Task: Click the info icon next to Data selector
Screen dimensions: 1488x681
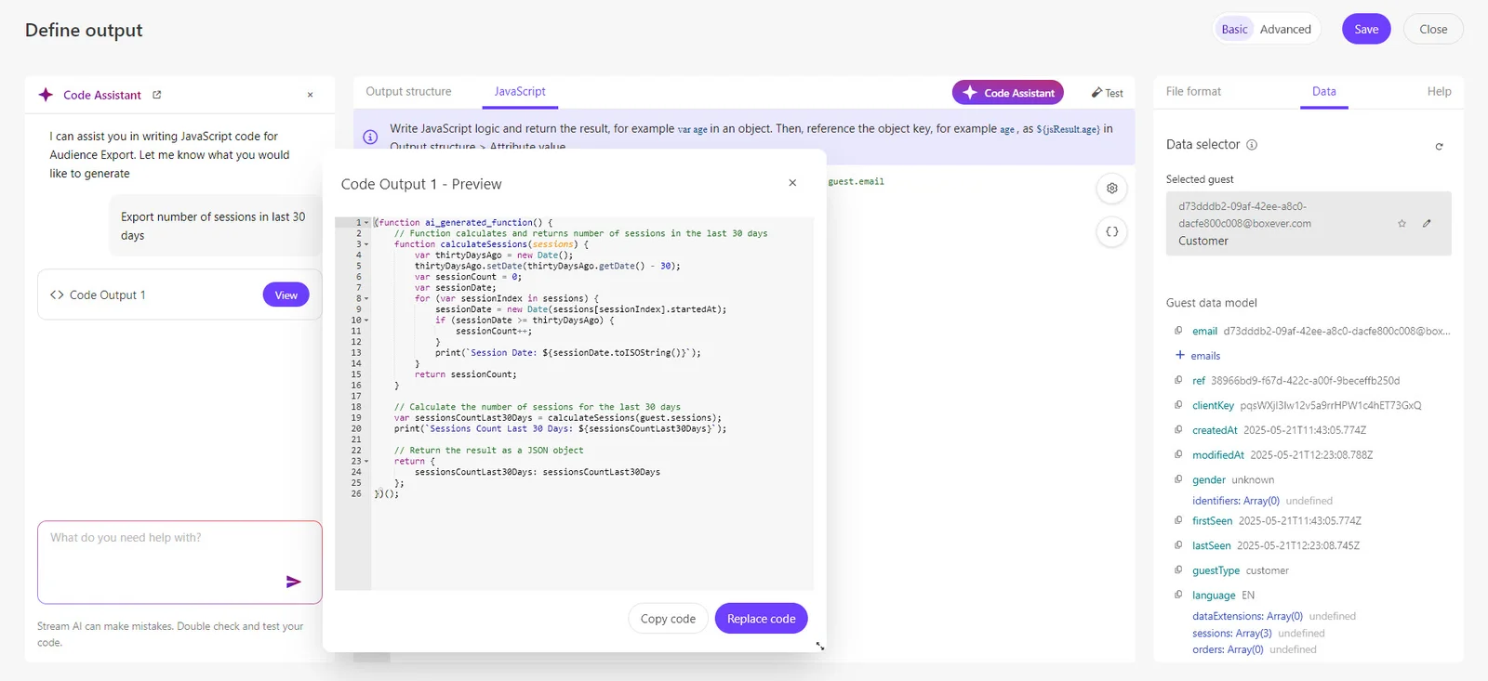Action: tap(1252, 145)
